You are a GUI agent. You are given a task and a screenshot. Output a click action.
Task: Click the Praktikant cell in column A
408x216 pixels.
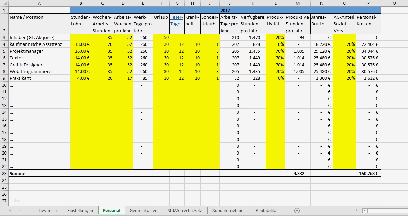click(x=39, y=78)
